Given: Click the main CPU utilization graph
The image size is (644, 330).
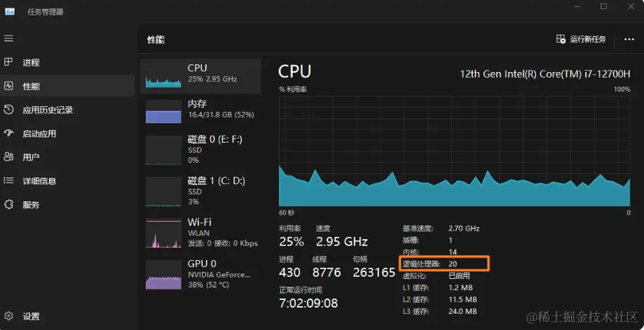Looking at the screenshot, I should pyautogui.click(x=454, y=151).
